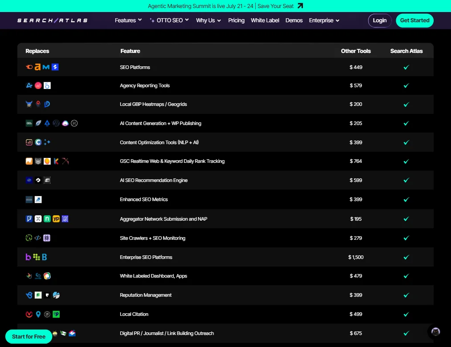
Task: Click the blue 'B' logo in Enterprise SEO Platforms row
Action: pos(44,257)
